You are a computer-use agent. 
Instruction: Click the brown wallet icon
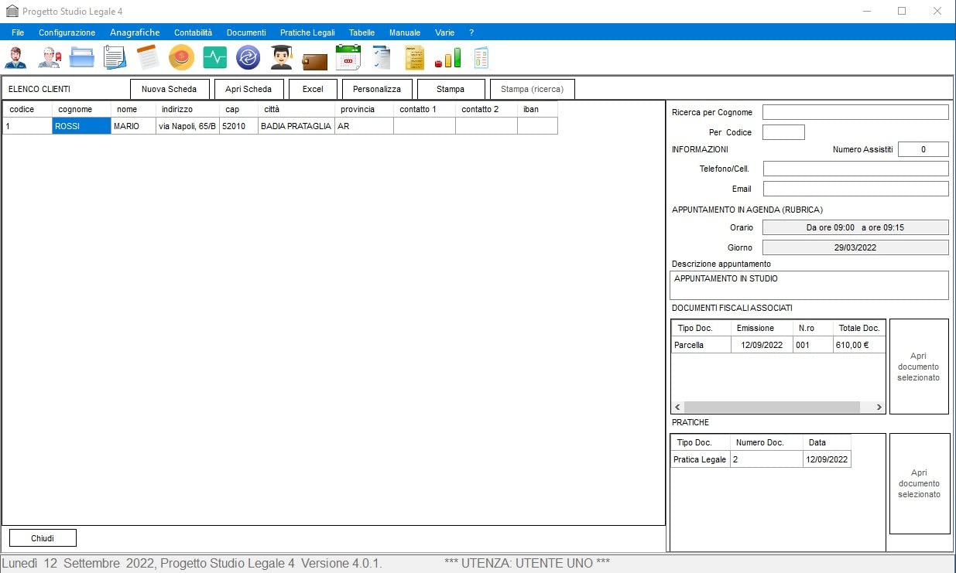[x=314, y=60]
